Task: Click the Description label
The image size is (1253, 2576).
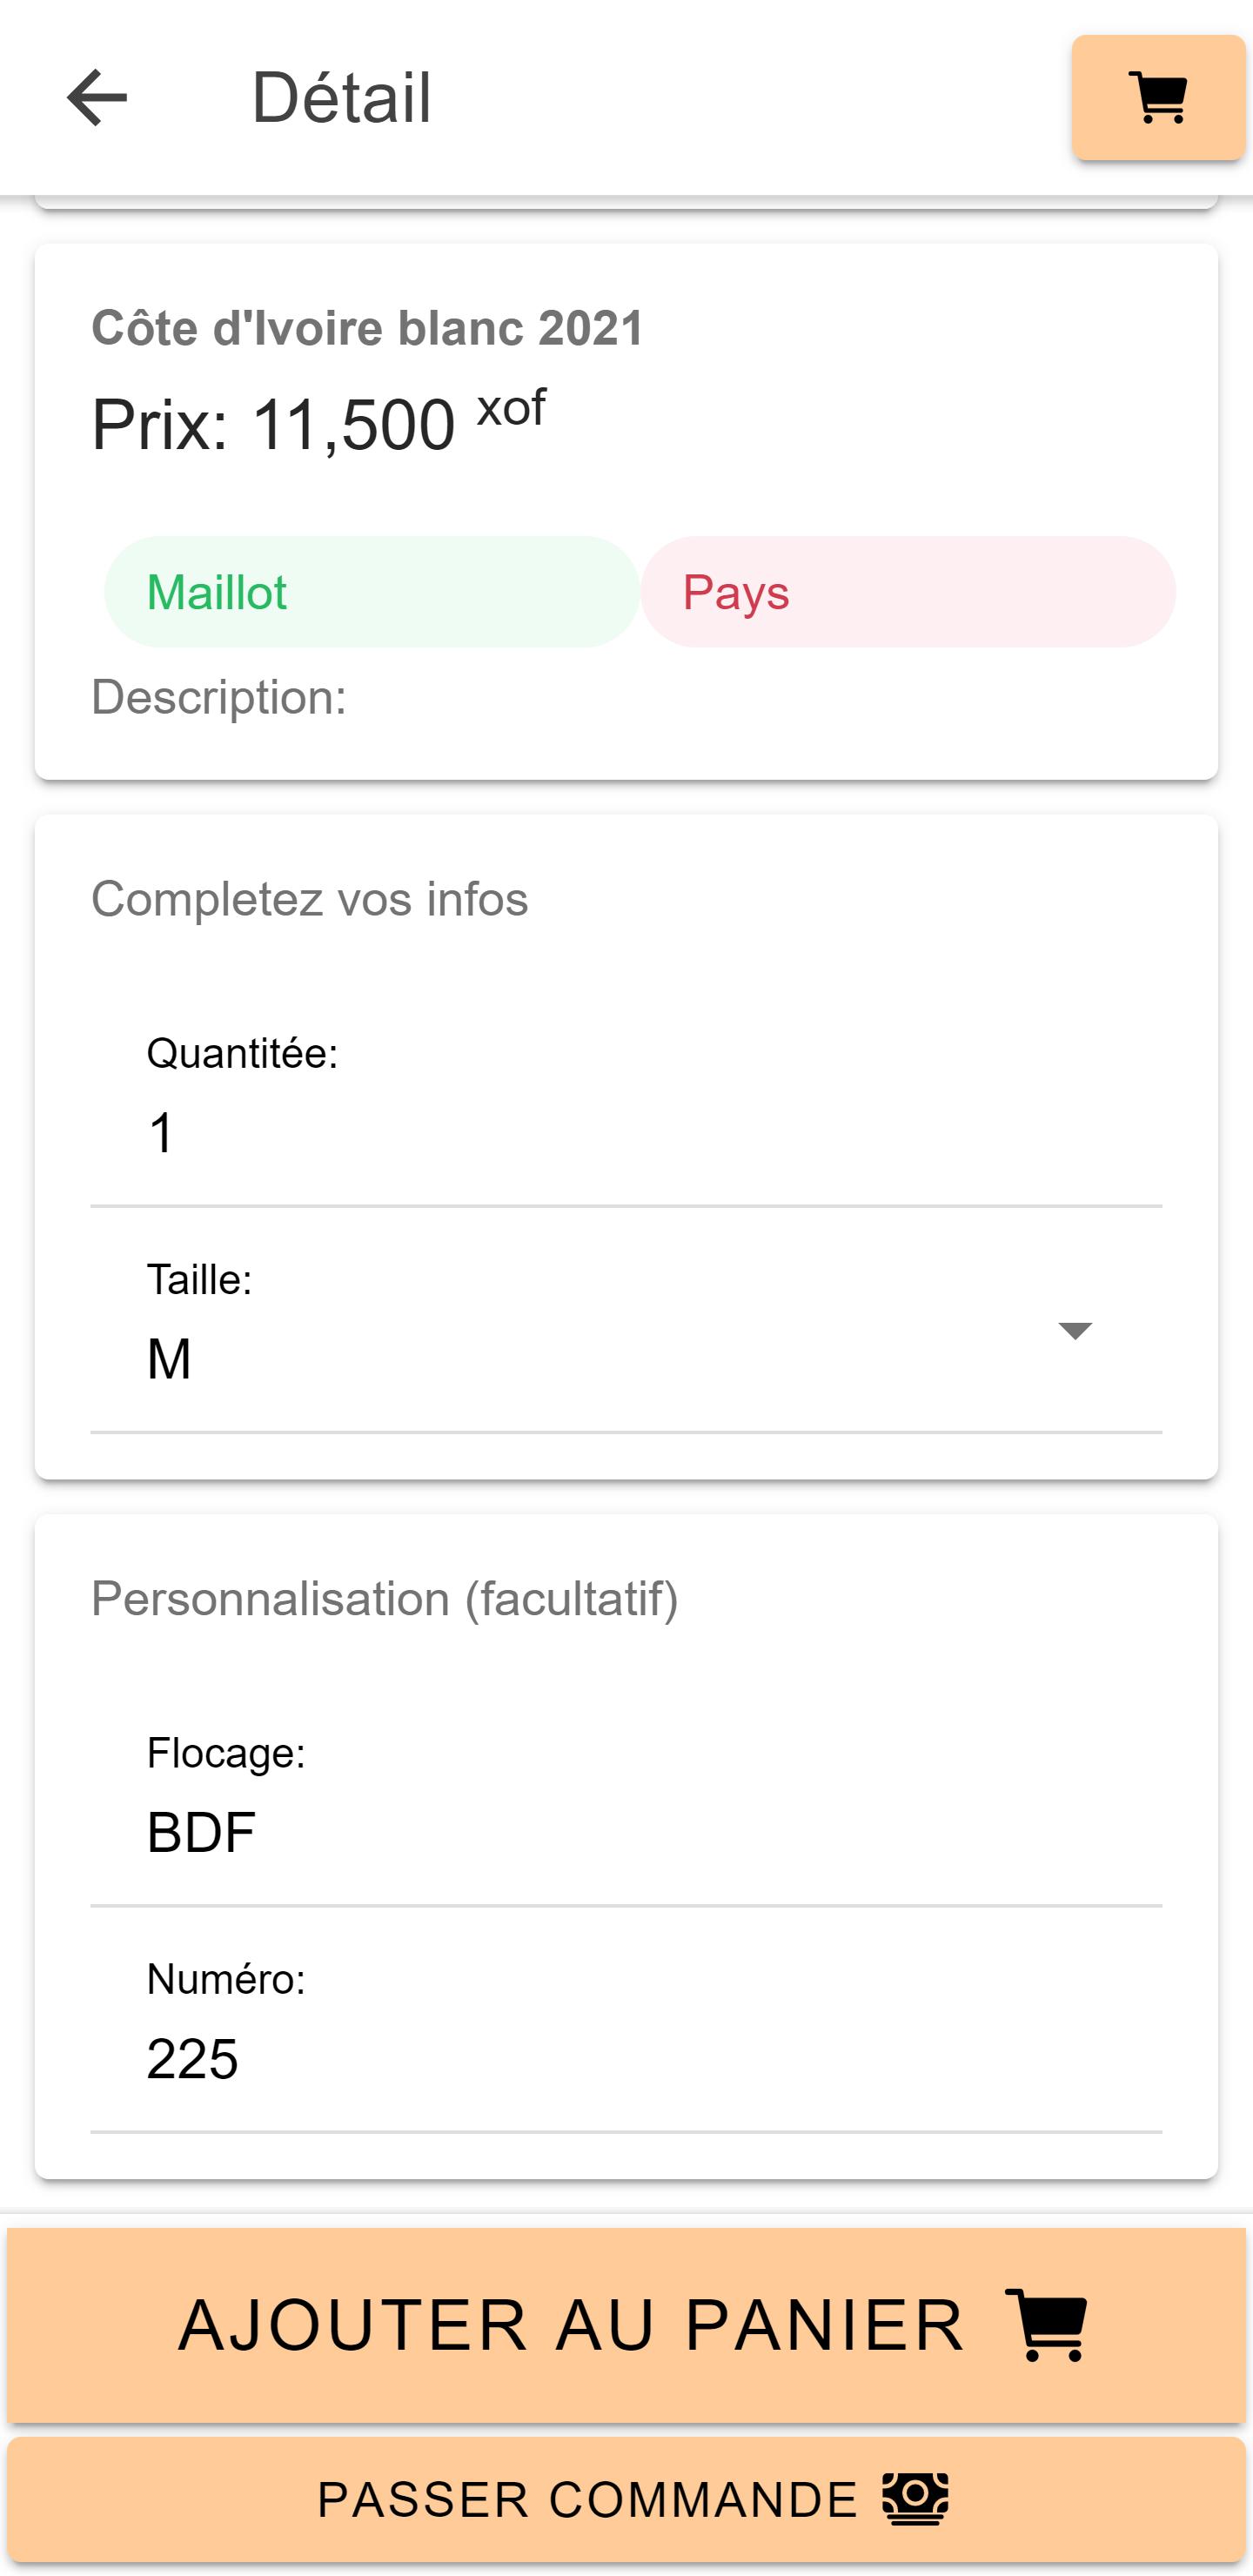Action: coord(219,697)
